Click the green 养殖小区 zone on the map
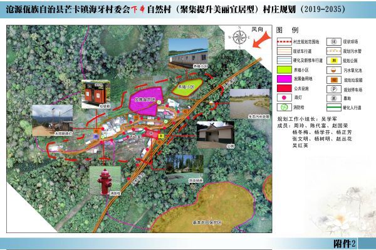The width and height of the screenshot is (376, 250). coord(187,87)
